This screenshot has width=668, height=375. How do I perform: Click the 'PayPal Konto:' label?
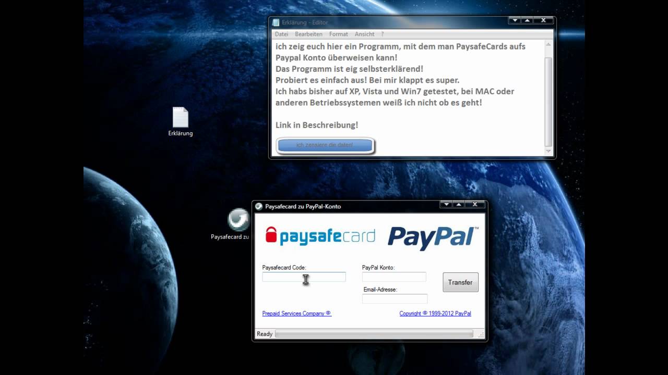click(378, 268)
